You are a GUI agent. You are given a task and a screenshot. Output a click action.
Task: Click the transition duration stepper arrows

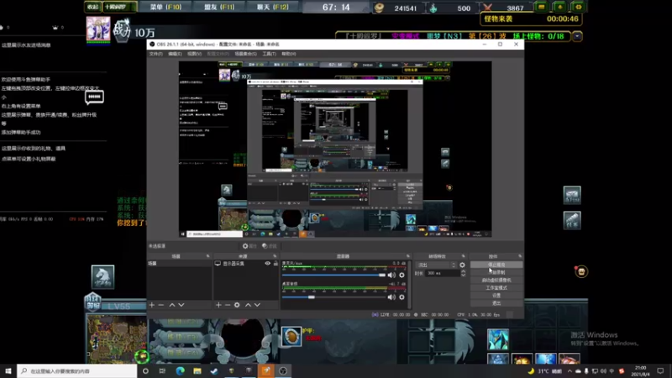(x=463, y=273)
